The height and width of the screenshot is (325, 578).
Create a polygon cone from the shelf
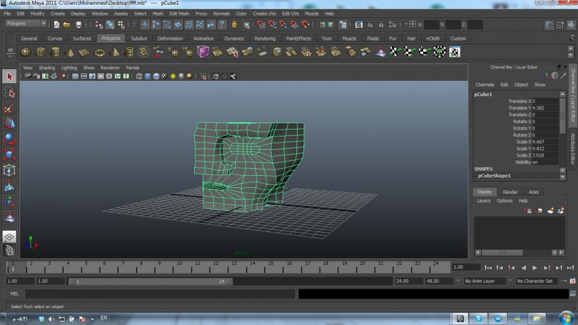pyautogui.click(x=70, y=52)
